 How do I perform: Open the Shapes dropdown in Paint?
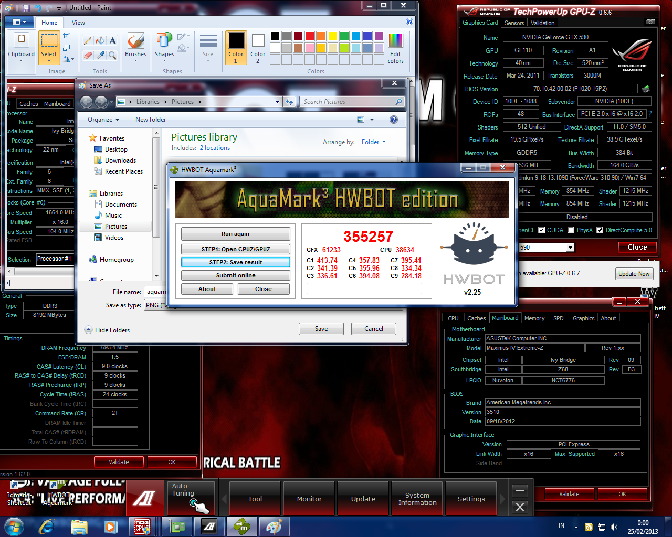coord(164,47)
